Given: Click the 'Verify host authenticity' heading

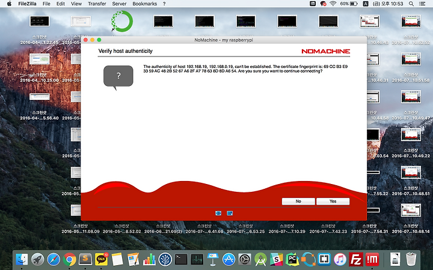Looking at the screenshot, I should coord(125,51).
